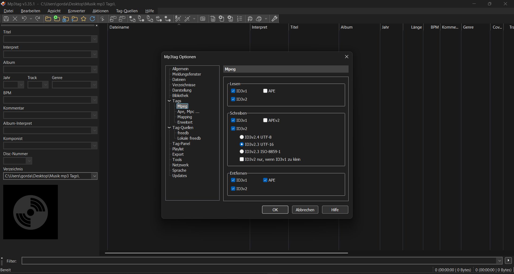
Task: Enable APE in the Lesen group
Action: pos(265,91)
